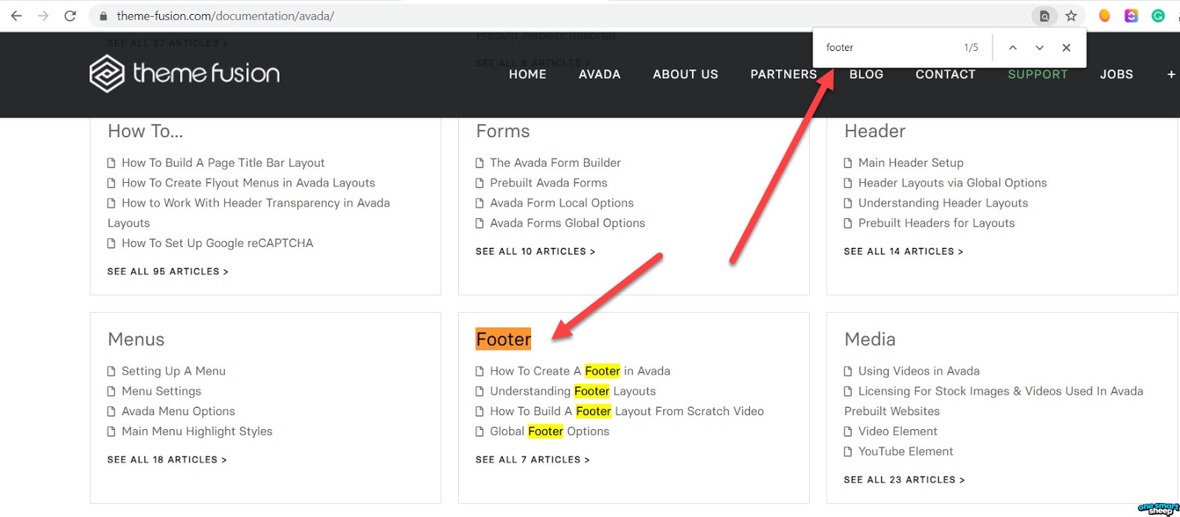See all 23 Media articles
Image resolution: width=1180 pixels, height=517 pixels.
tap(904, 479)
